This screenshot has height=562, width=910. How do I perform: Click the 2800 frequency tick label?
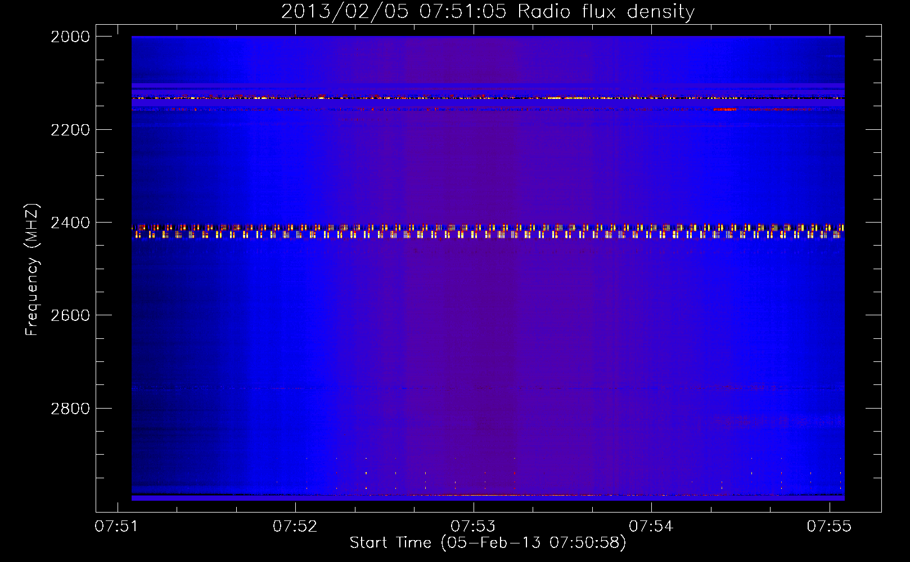(70, 408)
